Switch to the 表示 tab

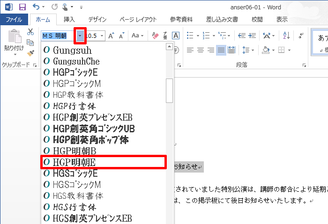[282, 20]
